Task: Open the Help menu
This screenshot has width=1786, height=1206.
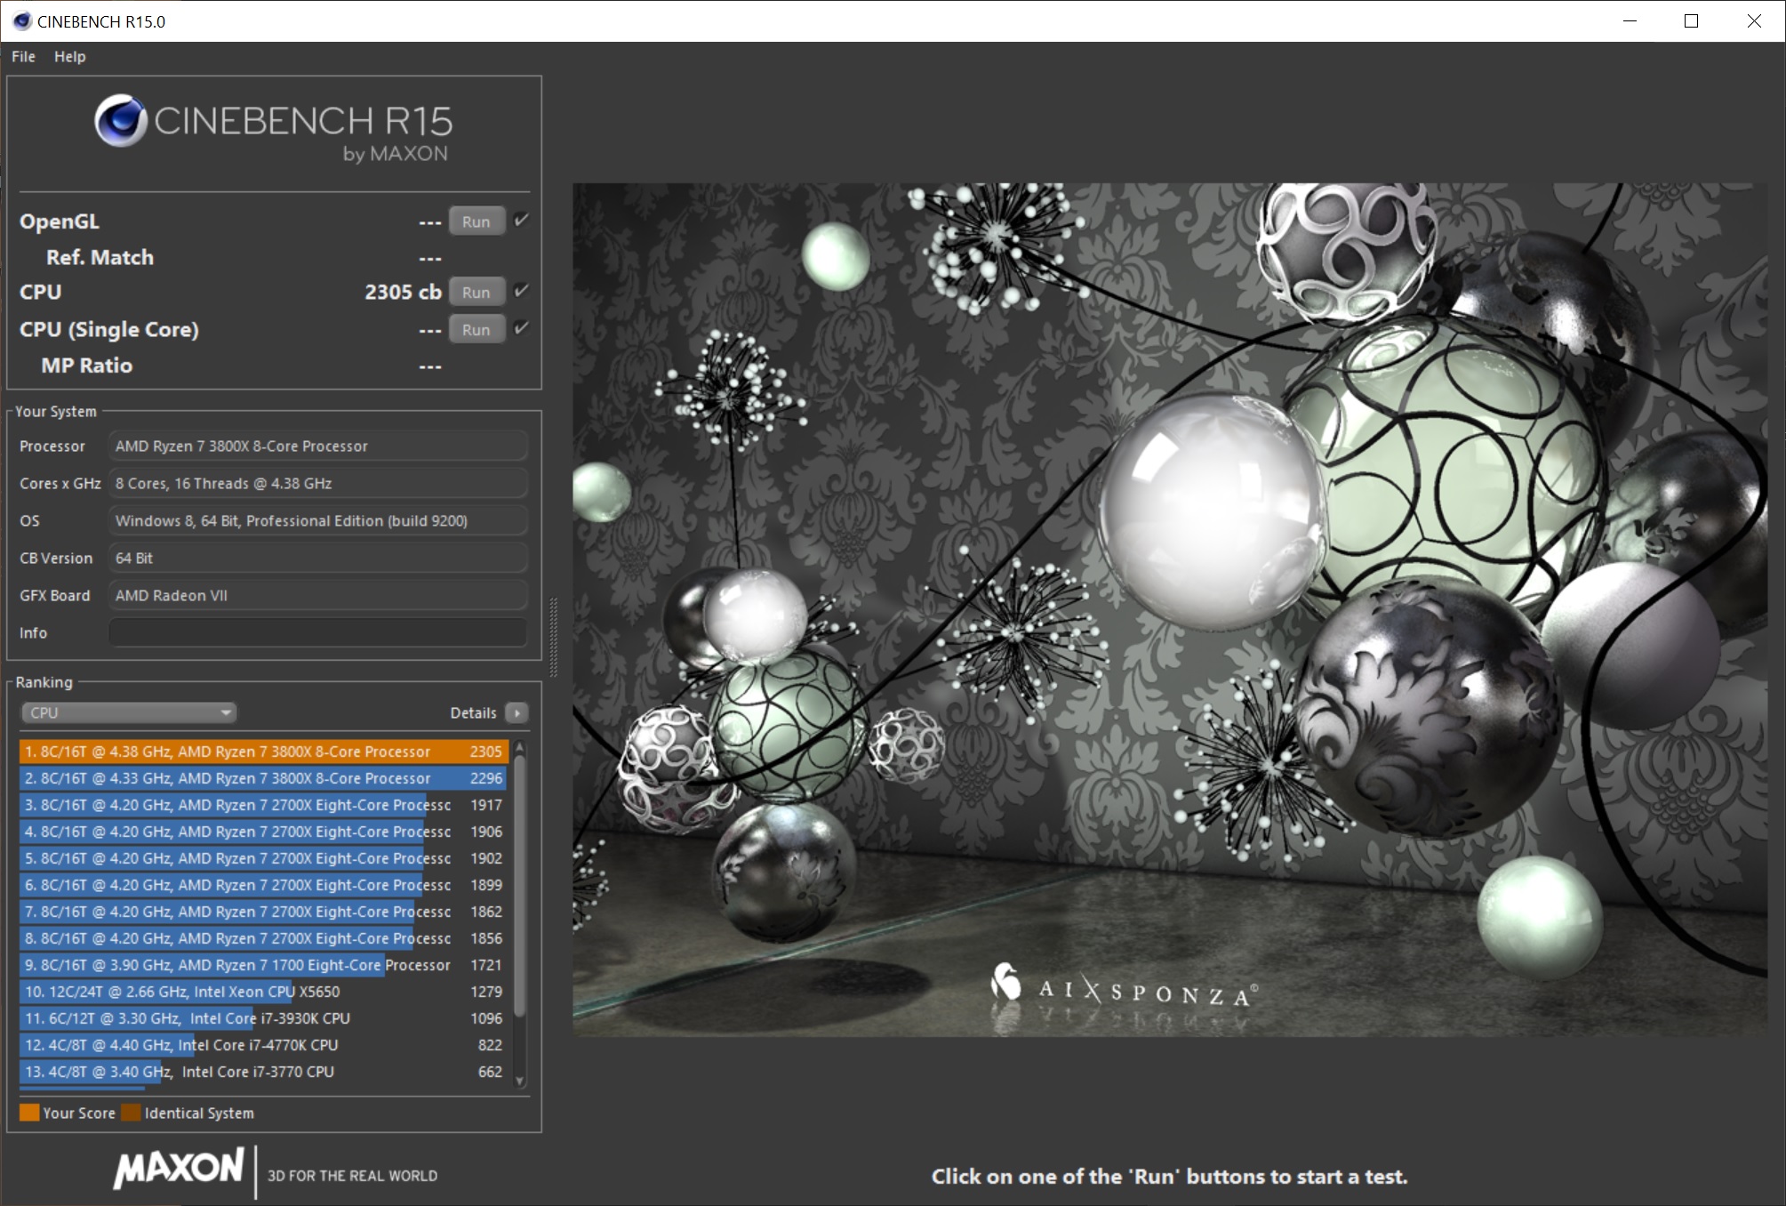Action: 69,56
